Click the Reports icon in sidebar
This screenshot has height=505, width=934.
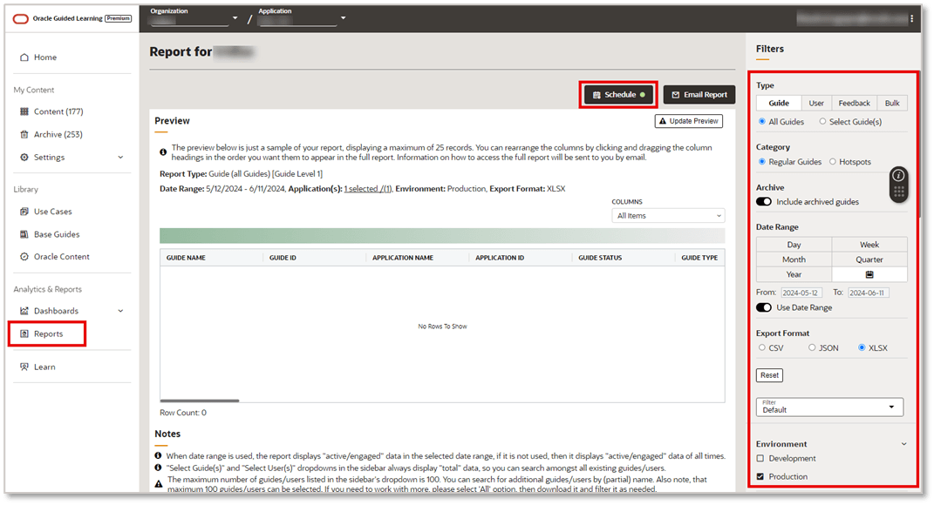(x=24, y=333)
